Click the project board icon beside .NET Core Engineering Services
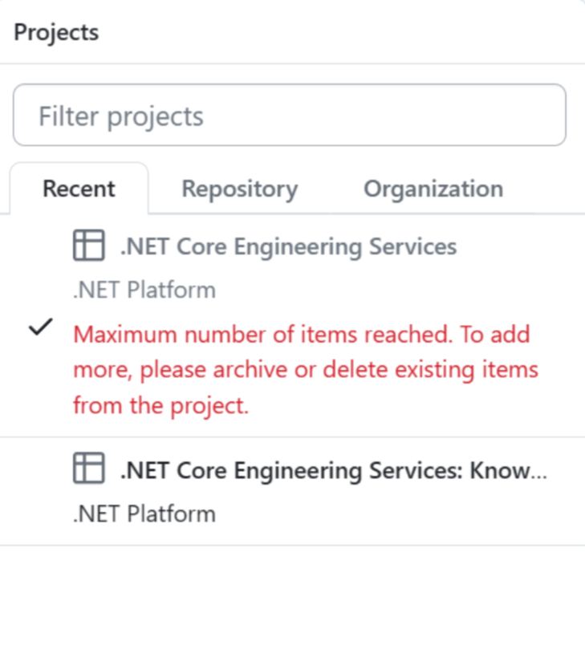 click(90, 245)
